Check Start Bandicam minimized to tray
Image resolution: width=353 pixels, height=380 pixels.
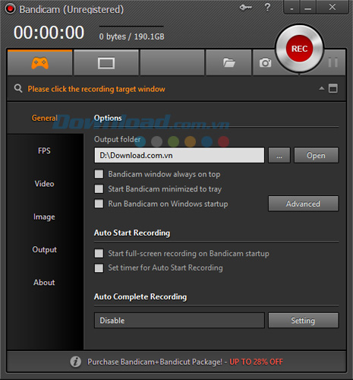99,188
